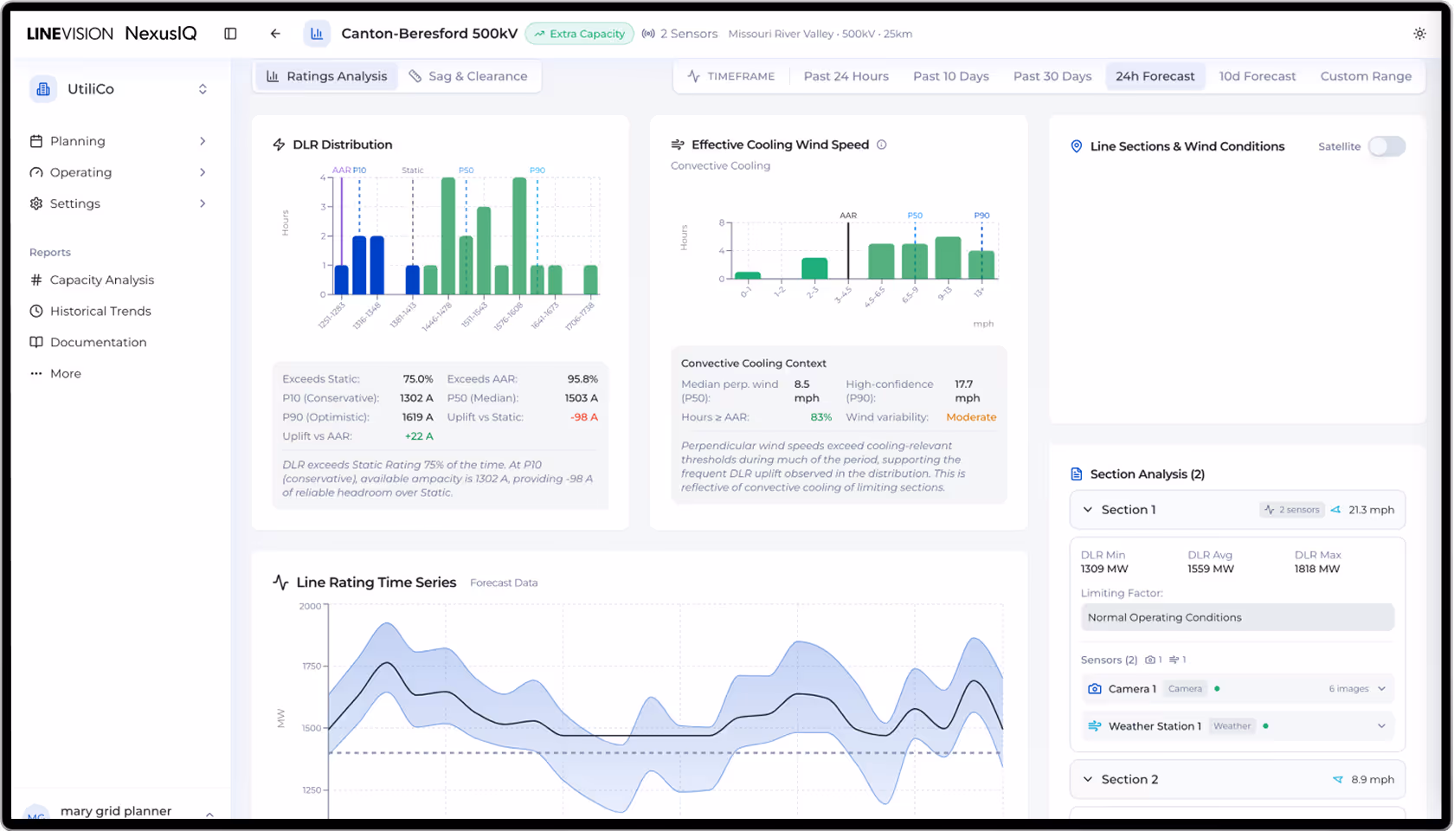Toggle the sidebar panel icon

tap(230, 34)
